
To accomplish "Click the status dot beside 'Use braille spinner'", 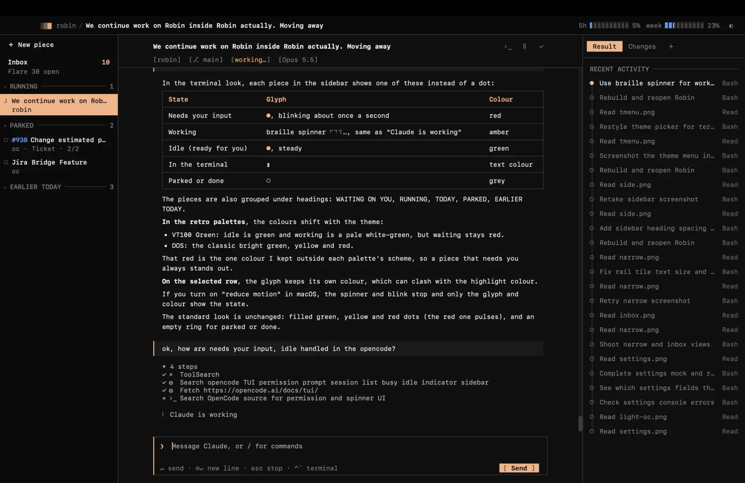I will (x=592, y=83).
